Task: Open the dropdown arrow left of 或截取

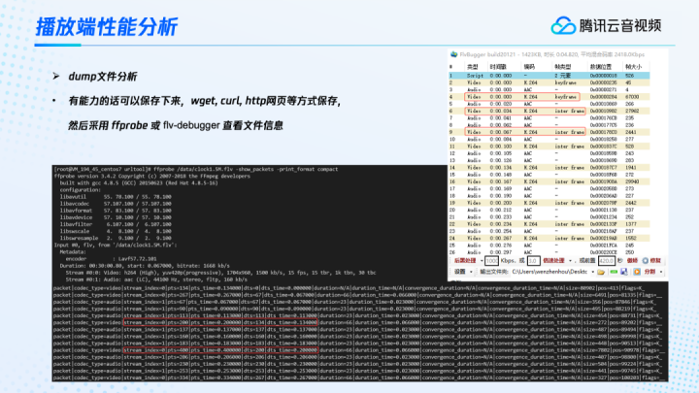Action: 570,261
